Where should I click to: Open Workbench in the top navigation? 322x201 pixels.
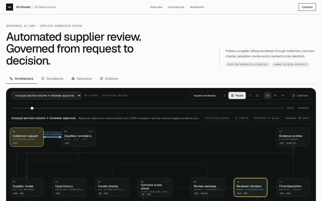point(197,7)
